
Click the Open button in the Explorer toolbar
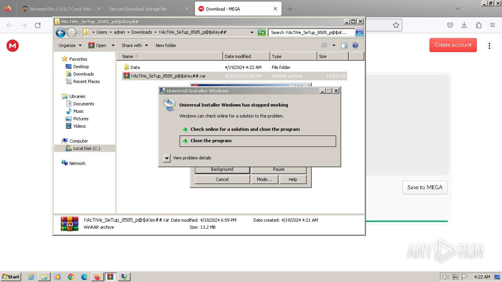coord(97,45)
